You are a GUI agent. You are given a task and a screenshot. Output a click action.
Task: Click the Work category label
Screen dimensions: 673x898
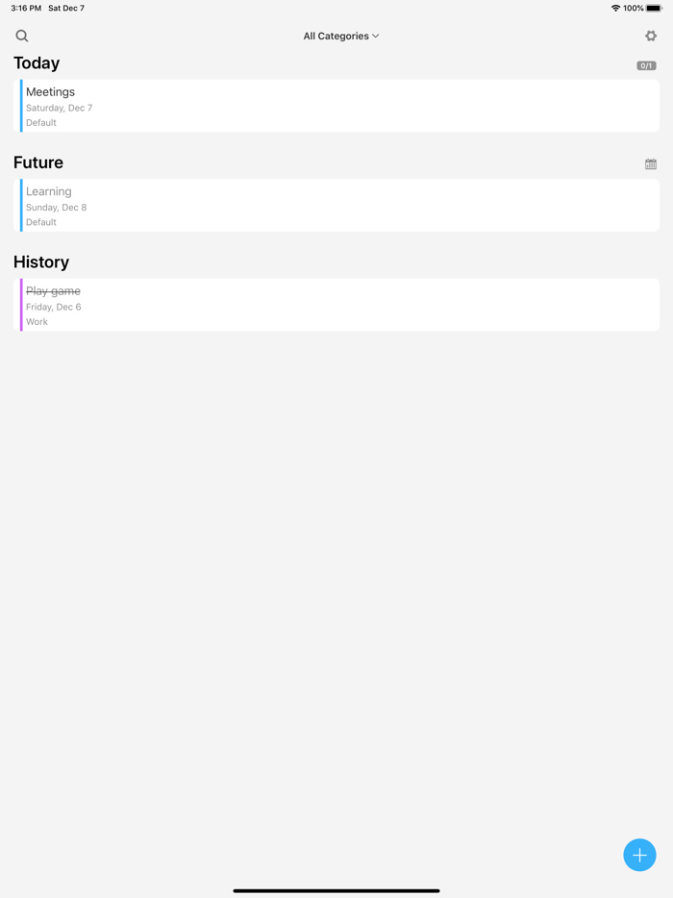tap(37, 321)
